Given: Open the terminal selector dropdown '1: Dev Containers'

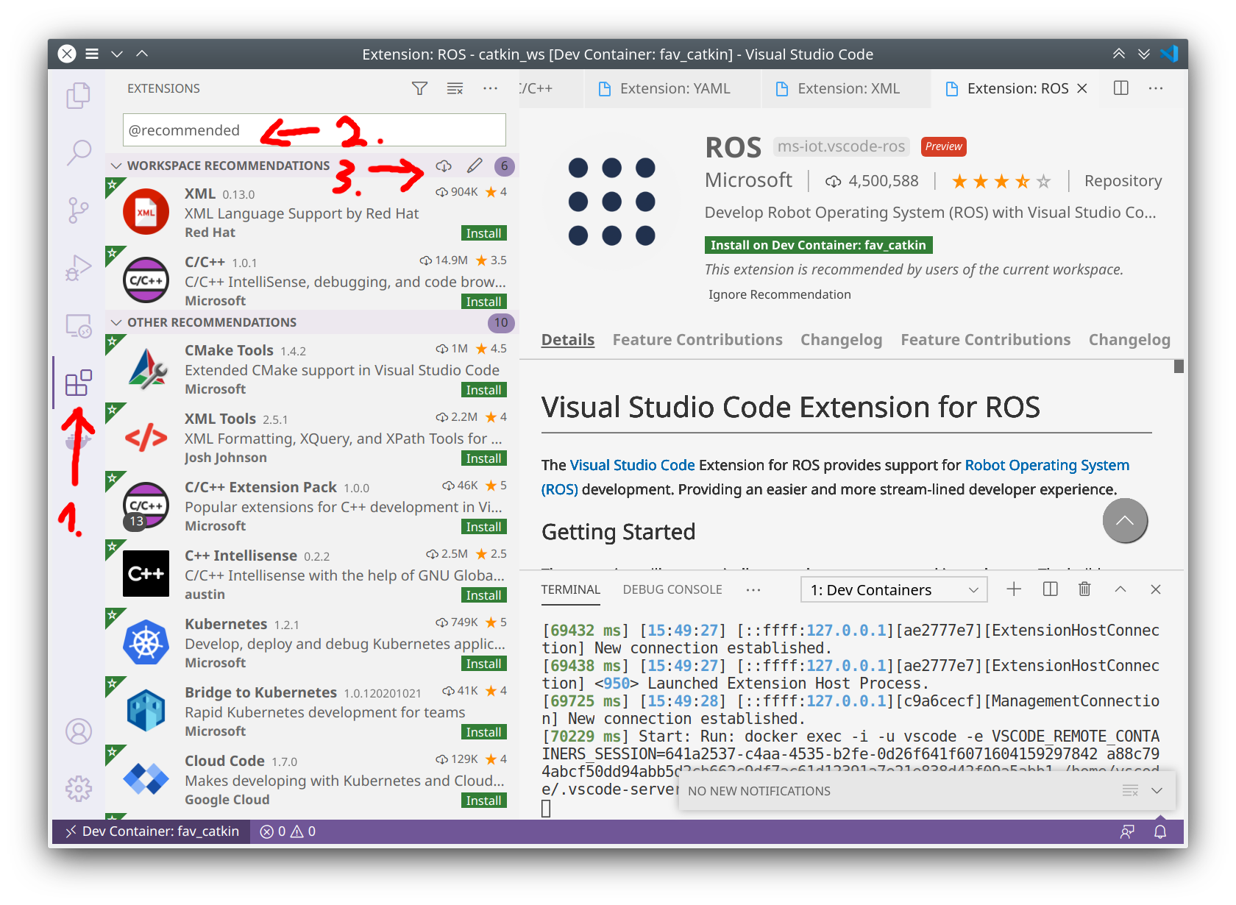Looking at the screenshot, I should pos(894,589).
